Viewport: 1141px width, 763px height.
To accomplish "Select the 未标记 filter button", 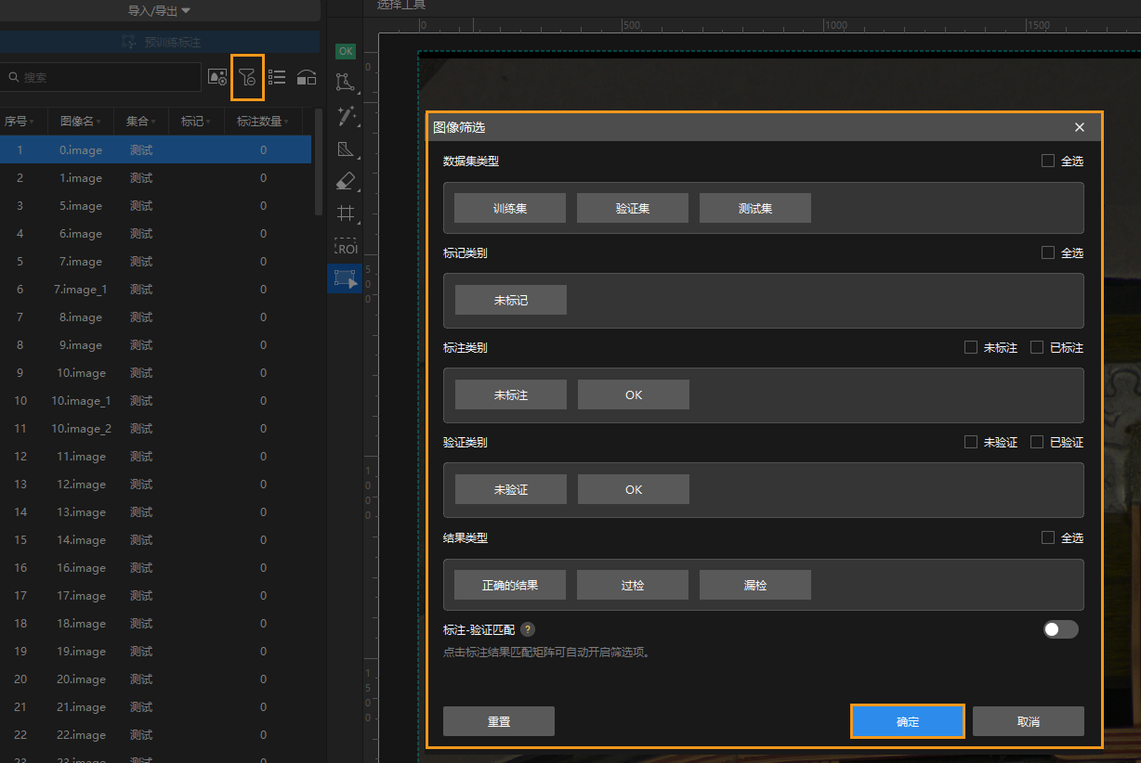I will [511, 300].
